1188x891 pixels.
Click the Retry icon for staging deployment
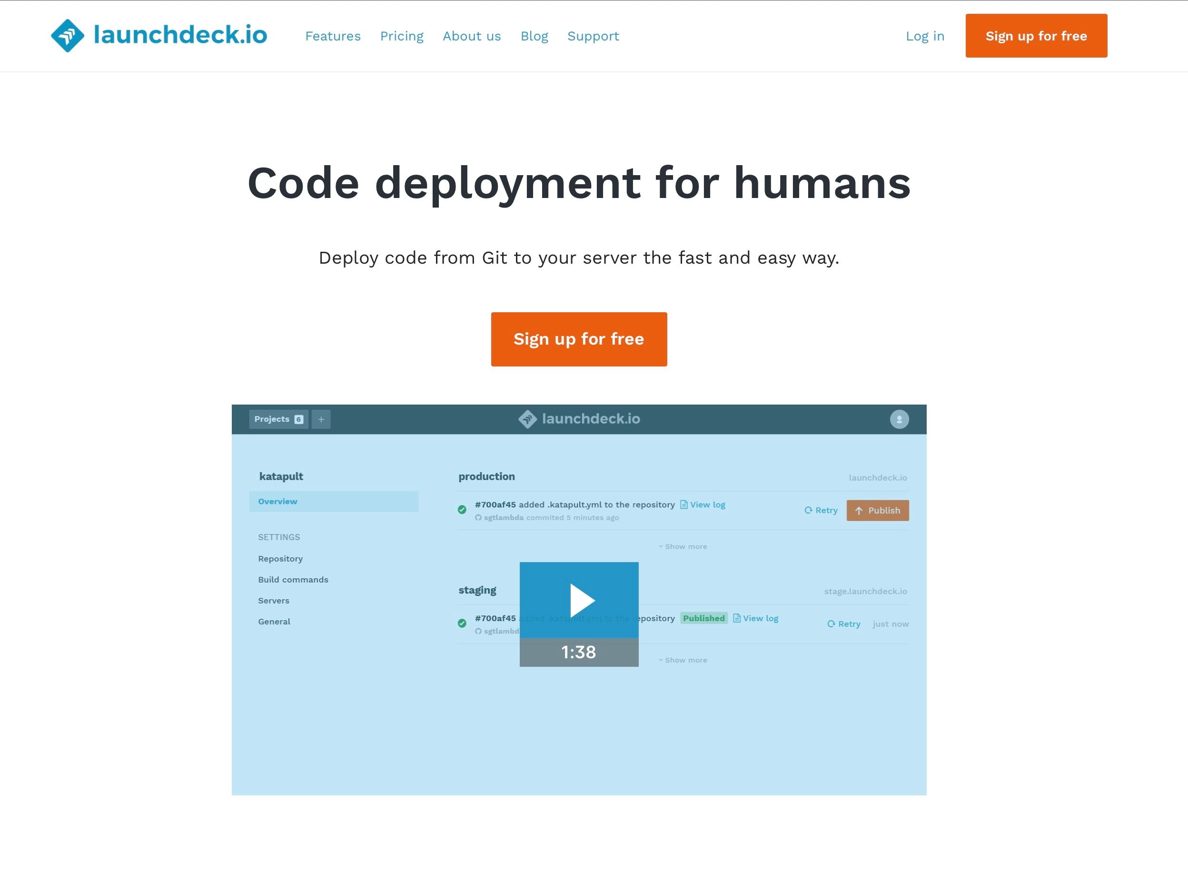click(x=832, y=624)
